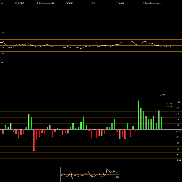The width and height of the screenshot is (182, 182).
Task: Click the 'Altus Midstream C' company name text
Action: pos(153,3)
